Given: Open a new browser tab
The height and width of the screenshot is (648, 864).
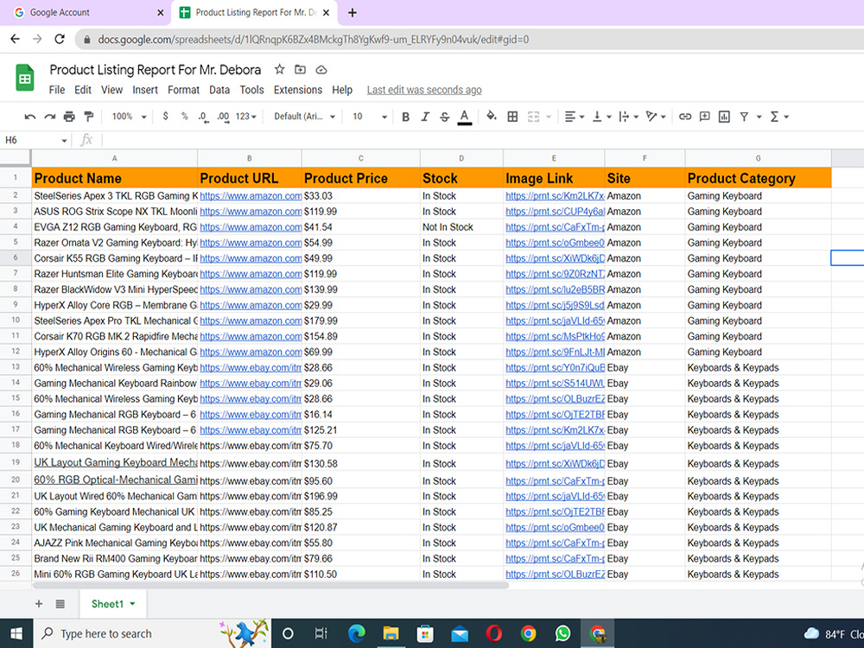Looking at the screenshot, I should [353, 13].
